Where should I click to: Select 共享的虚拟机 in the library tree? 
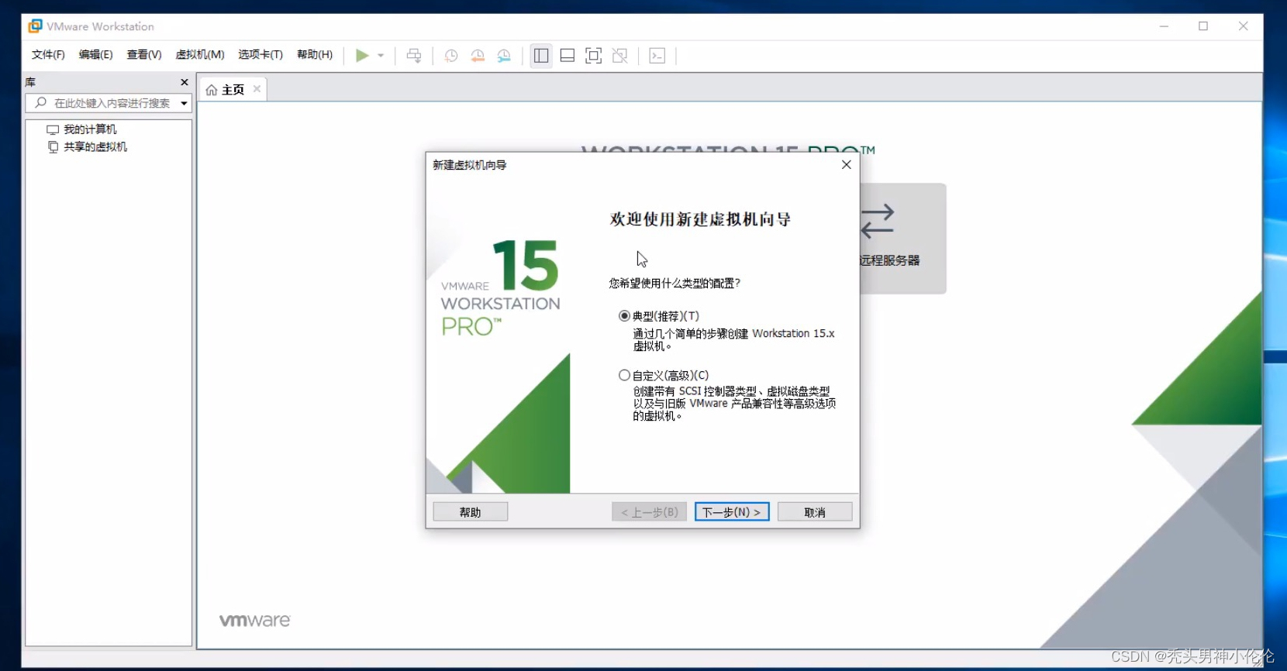coord(95,146)
